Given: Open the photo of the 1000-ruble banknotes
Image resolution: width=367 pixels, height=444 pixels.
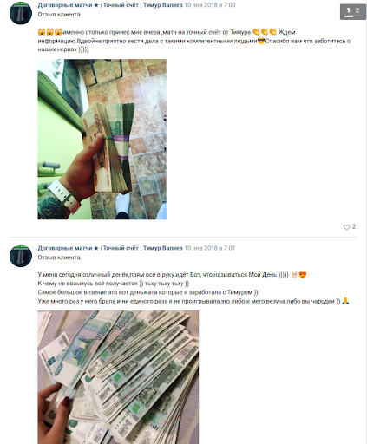Looking at the screenshot, I should (118, 377).
